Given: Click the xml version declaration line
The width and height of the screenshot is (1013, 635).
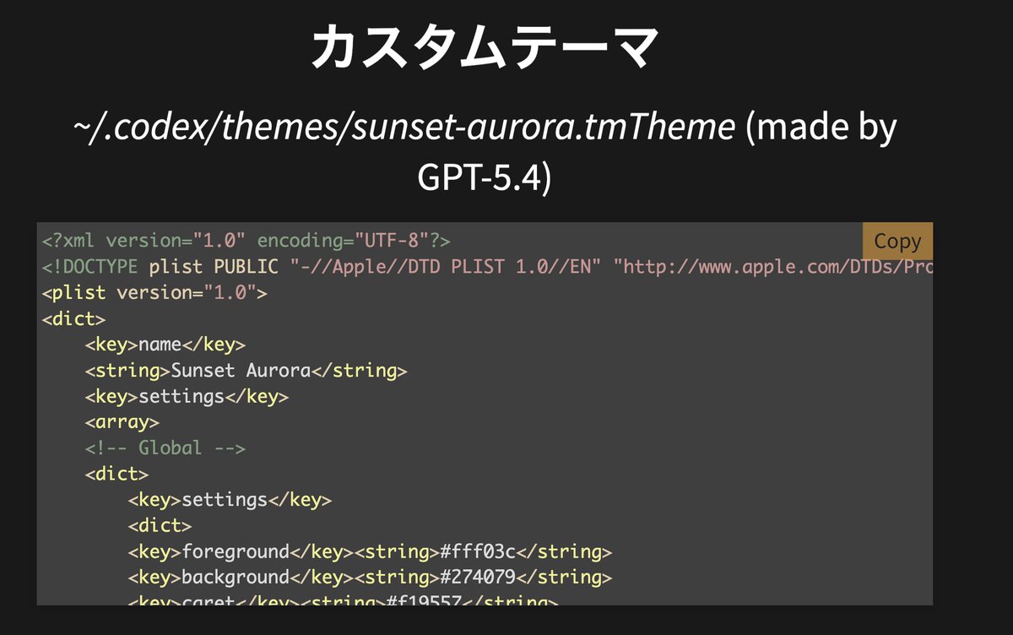Looking at the screenshot, I should tap(246, 241).
